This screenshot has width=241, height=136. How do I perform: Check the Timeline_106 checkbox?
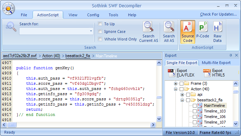point(195,117)
